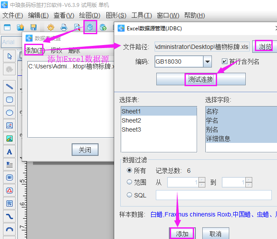Select the line drawing tool
Viewport: 277px width, 239px height.
pos(10,87)
